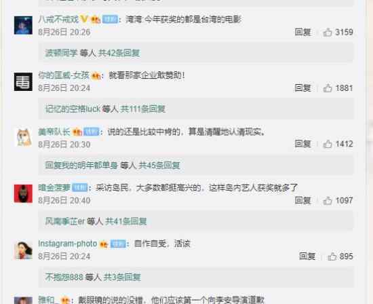Reply to the comment posted at 20:26
Screen dimensions: 373x304
click(302, 32)
